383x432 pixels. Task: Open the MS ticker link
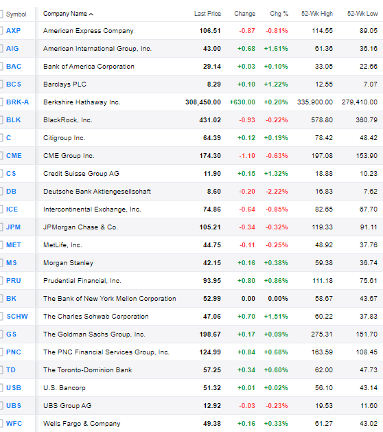coord(11,263)
